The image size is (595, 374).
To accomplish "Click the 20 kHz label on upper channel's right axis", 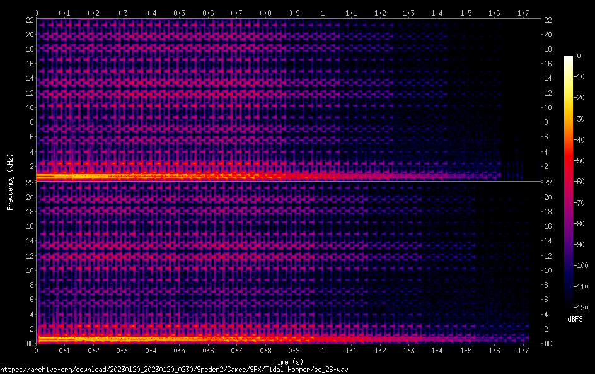I will [549, 35].
